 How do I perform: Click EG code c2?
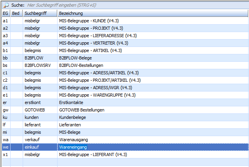[5, 80]
